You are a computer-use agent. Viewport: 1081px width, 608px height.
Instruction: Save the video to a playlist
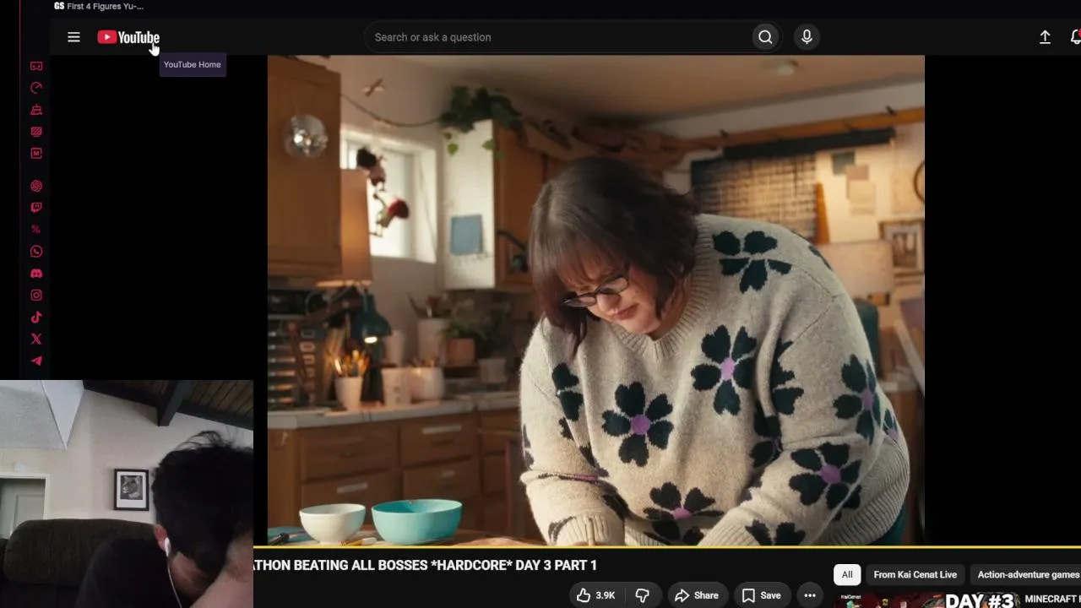click(x=761, y=595)
